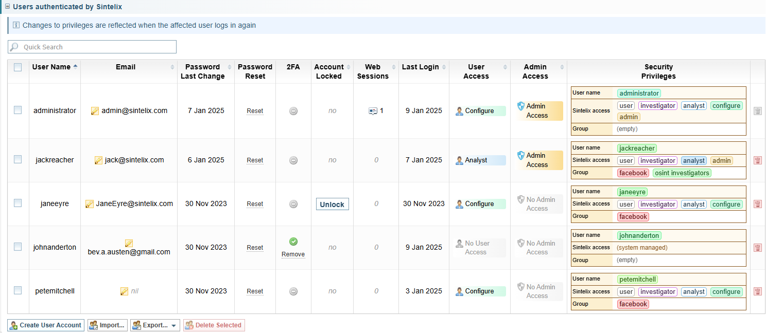
Task: Collapse the Users authenticated by Sintelix section
Action: coord(7,7)
